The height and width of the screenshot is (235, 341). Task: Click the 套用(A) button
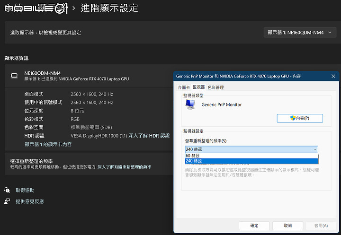pyautogui.click(x=321, y=226)
